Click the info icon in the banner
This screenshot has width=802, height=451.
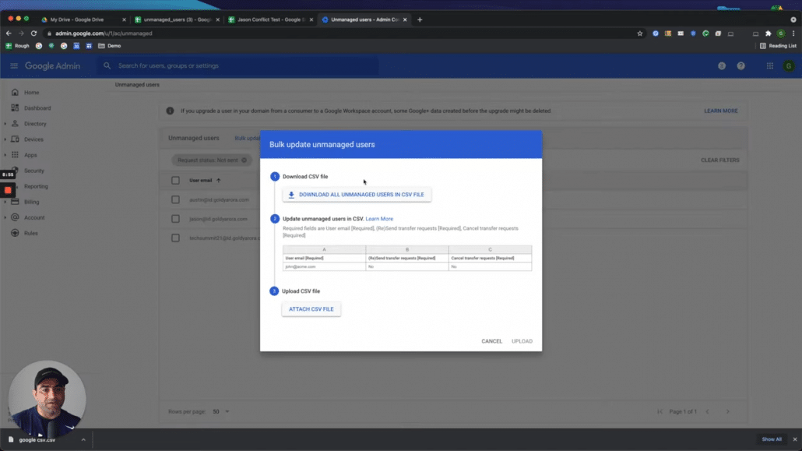171,111
